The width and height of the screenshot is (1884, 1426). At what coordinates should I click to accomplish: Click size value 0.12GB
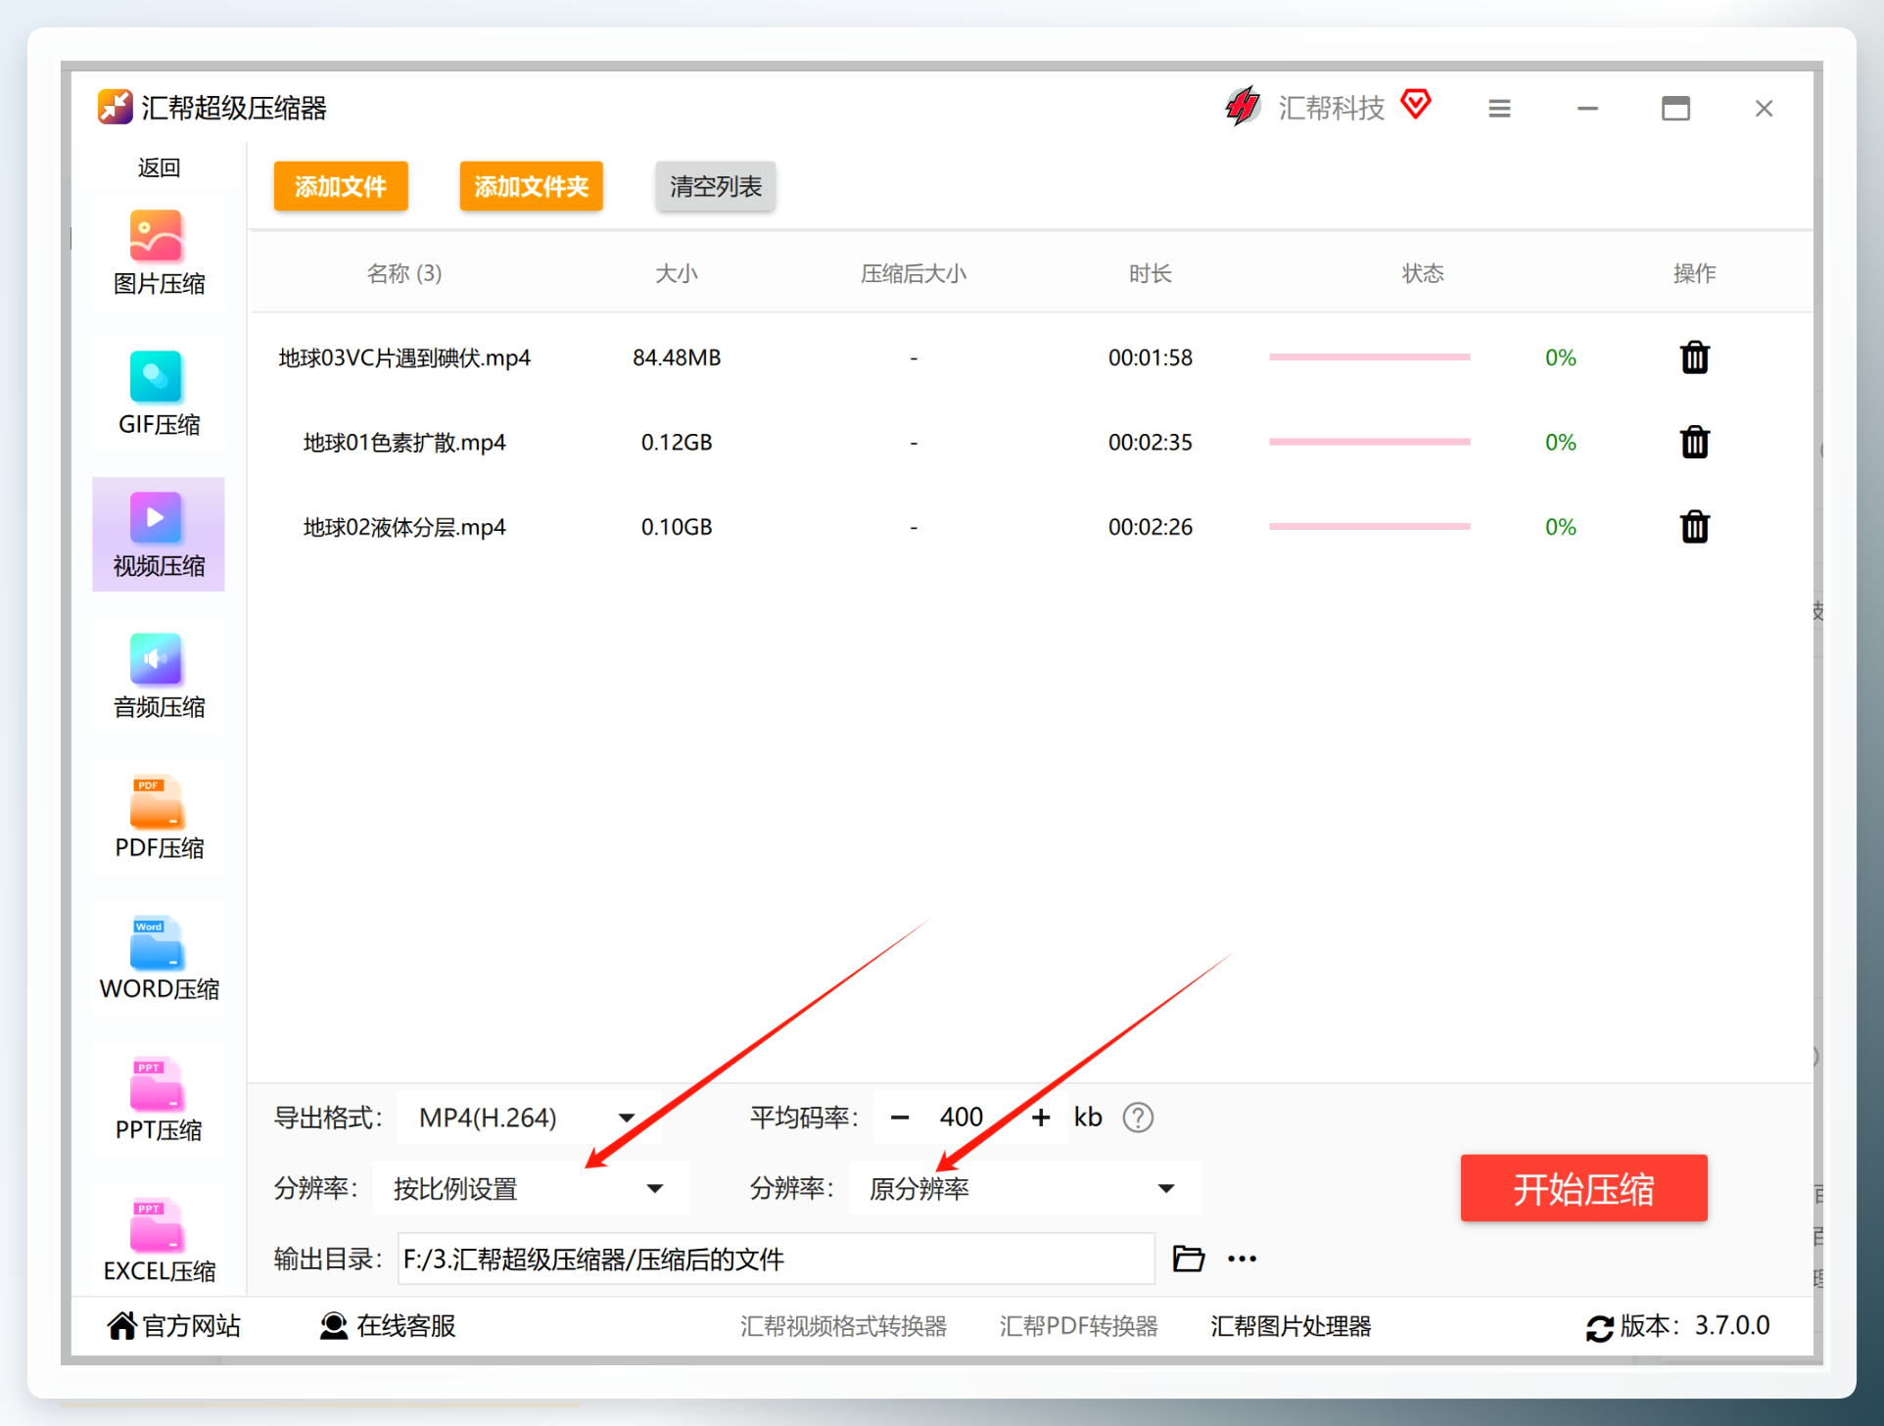(x=677, y=443)
